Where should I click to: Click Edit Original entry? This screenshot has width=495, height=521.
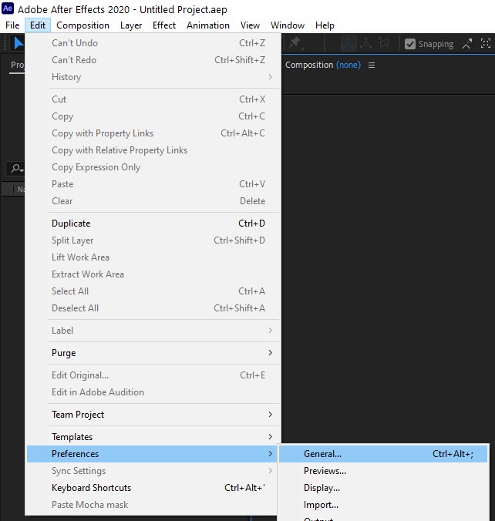click(153, 375)
